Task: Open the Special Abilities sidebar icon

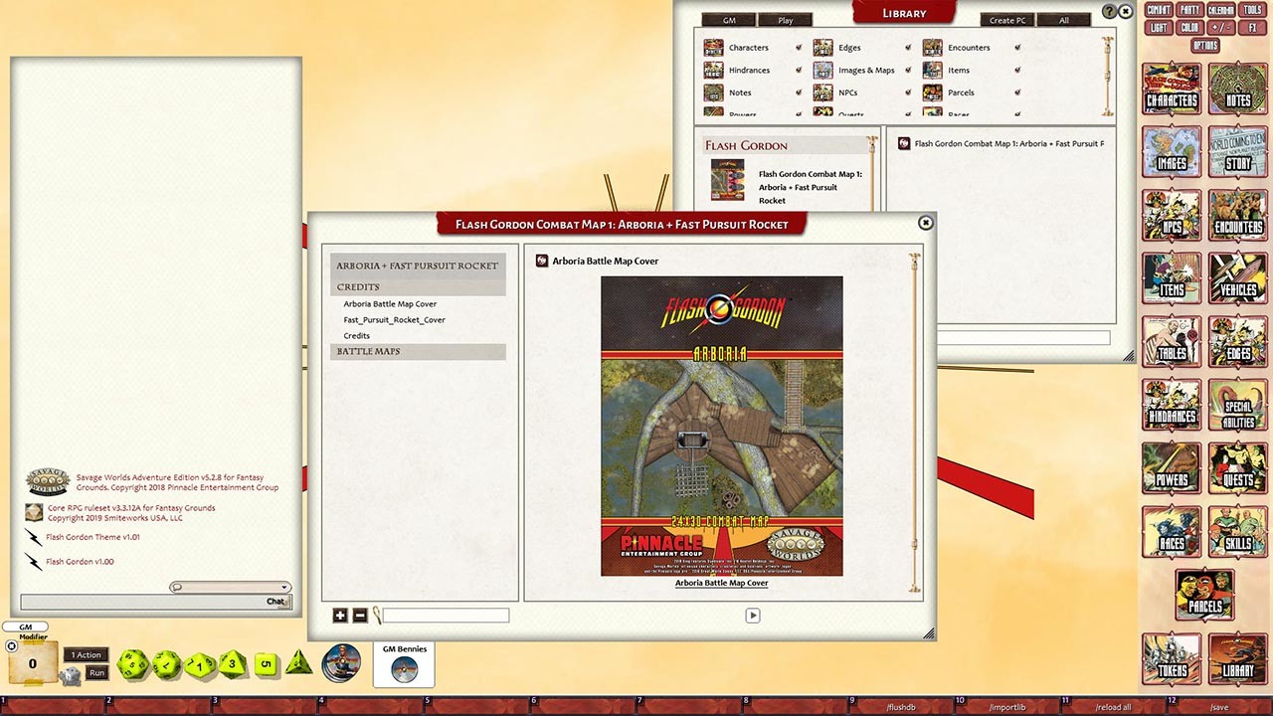Action: pos(1237,406)
